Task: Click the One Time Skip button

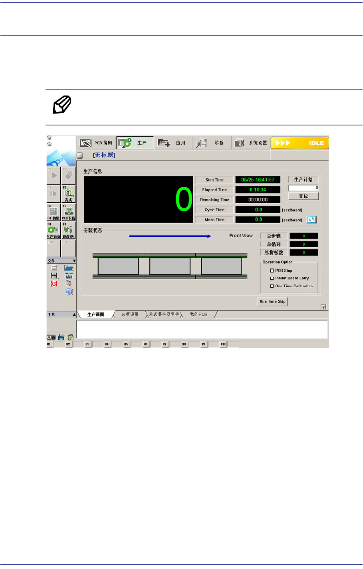Action: pos(273,302)
